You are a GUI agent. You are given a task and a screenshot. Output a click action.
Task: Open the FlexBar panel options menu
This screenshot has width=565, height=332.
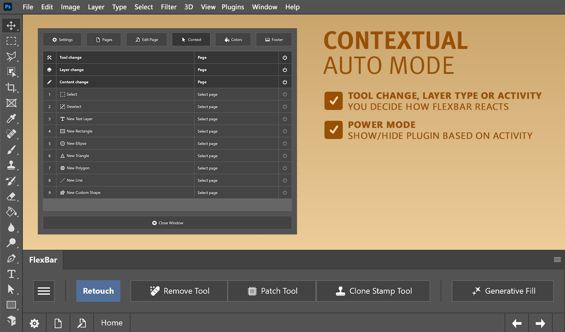(x=557, y=260)
